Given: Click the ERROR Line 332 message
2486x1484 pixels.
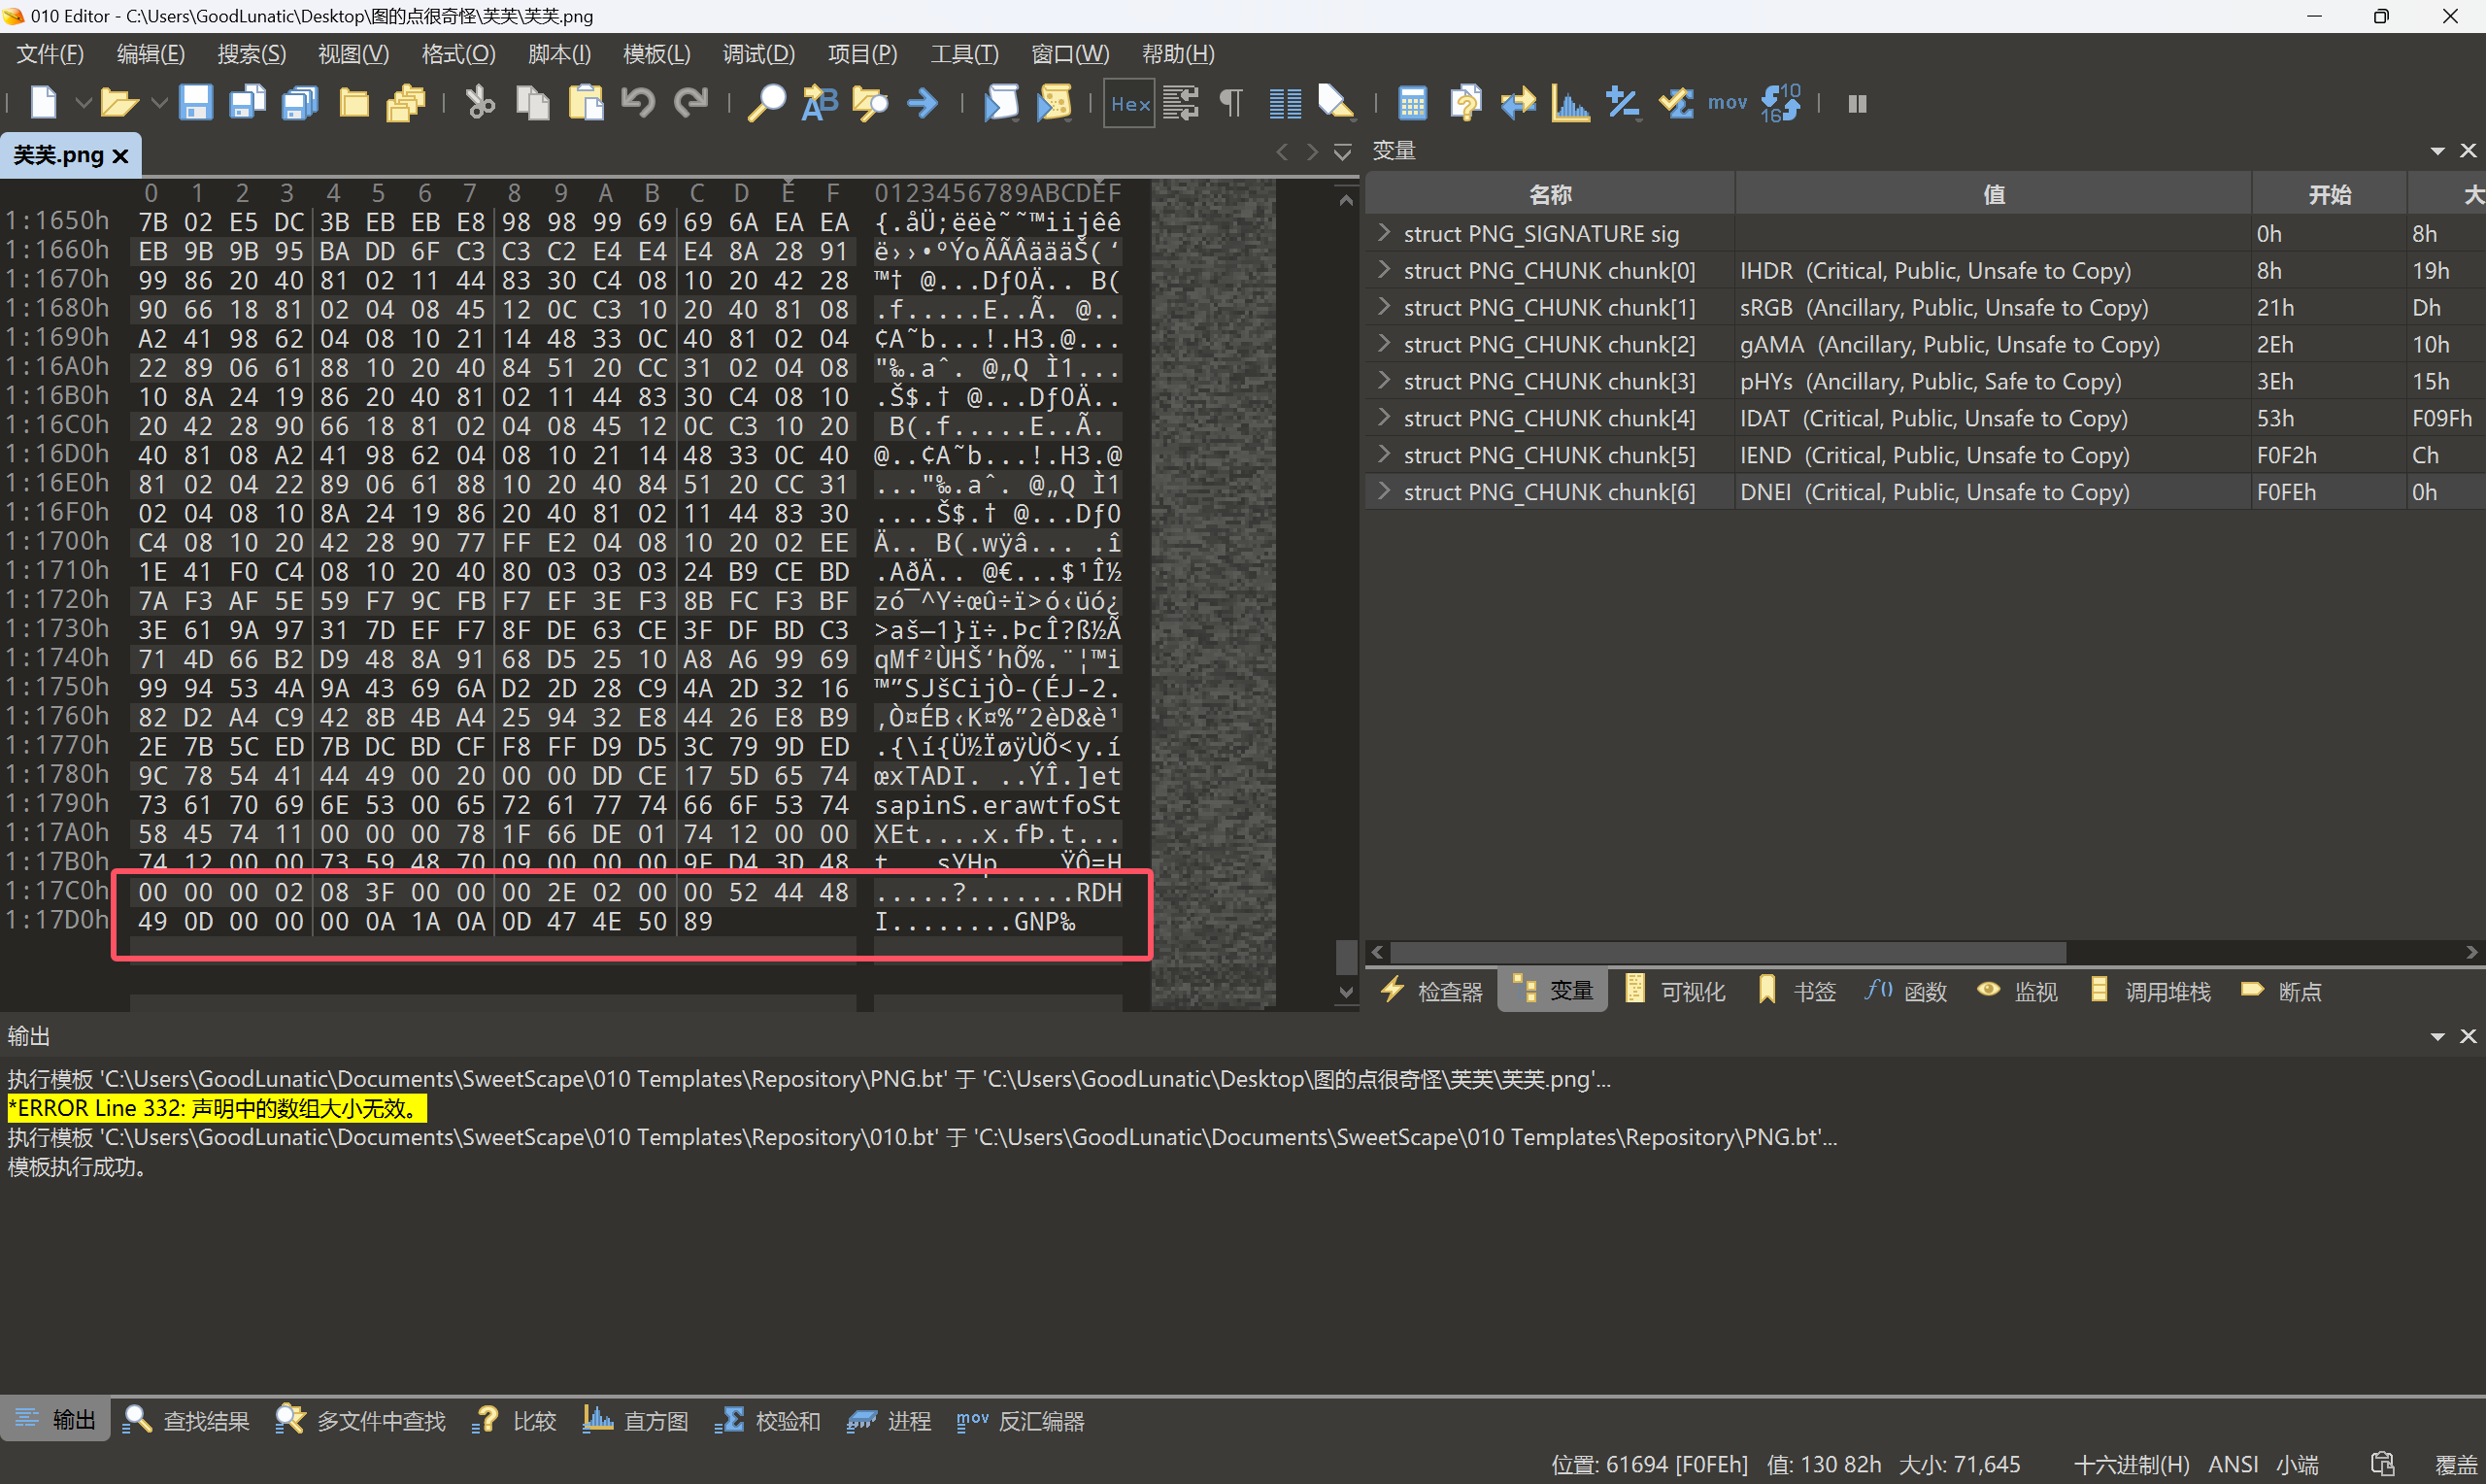Looking at the screenshot, I should [216, 1108].
